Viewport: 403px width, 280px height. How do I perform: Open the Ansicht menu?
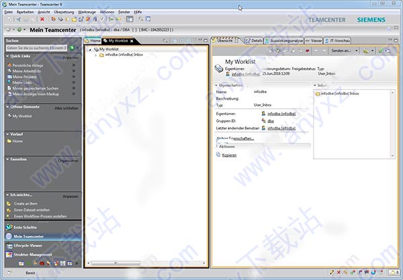pos(44,12)
